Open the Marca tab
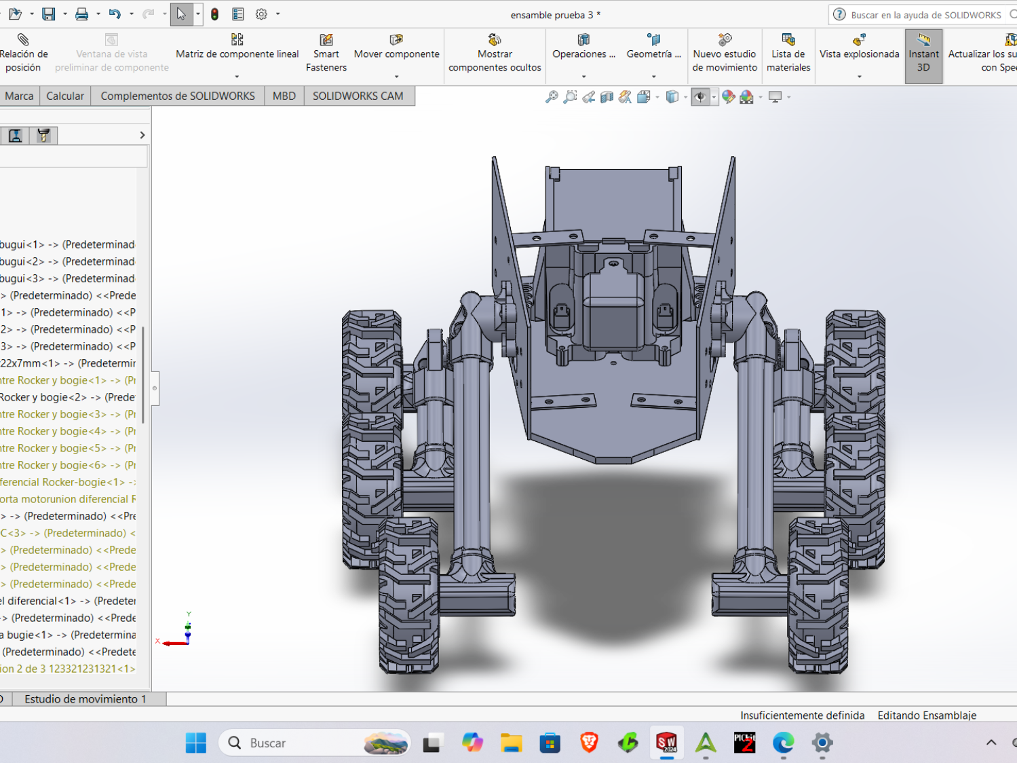The width and height of the screenshot is (1017, 763). tap(19, 96)
